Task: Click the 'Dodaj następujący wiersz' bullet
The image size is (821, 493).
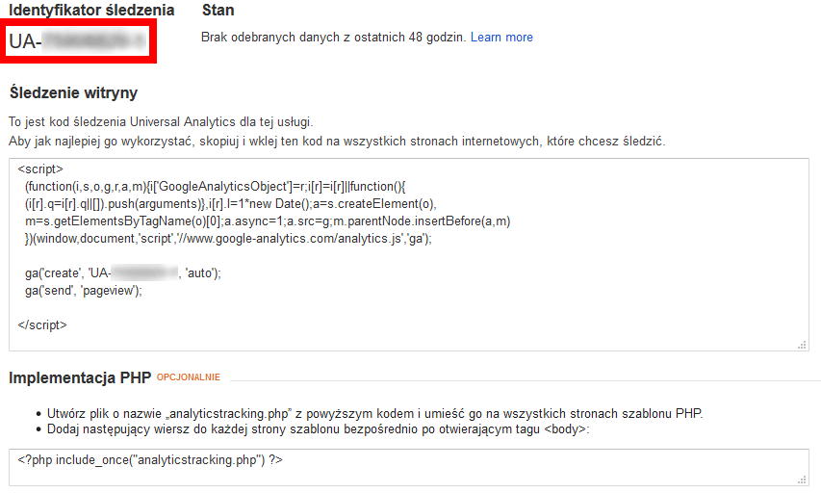Action: click(319, 429)
